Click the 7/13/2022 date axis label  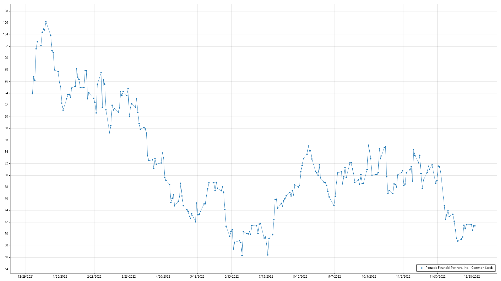point(266,277)
